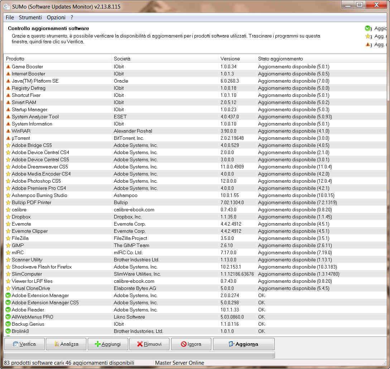Open the ? help menu
Image resolution: width=390 pixels, height=369 pixels.
point(72,18)
